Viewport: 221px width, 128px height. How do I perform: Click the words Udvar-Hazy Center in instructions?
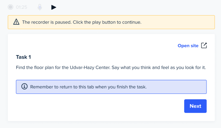pos(90,68)
